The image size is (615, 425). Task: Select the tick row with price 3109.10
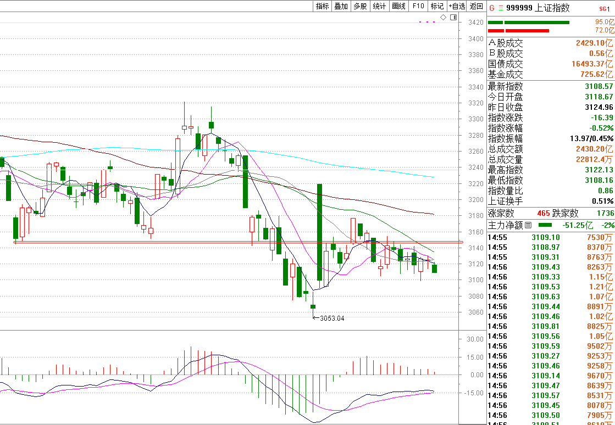pyautogui.click(x=551, y=237)
